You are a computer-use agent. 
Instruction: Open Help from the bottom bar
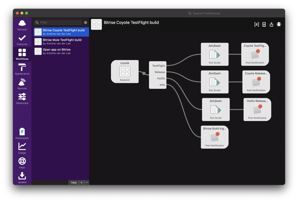(74, 183)
